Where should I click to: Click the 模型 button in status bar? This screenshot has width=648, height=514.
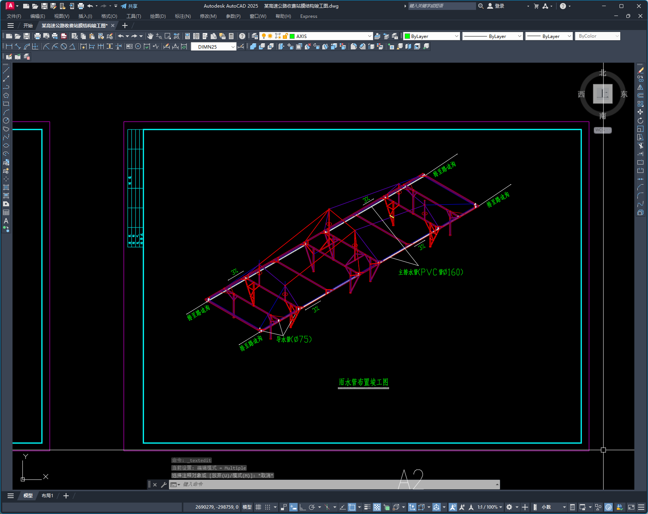point(247,507)
